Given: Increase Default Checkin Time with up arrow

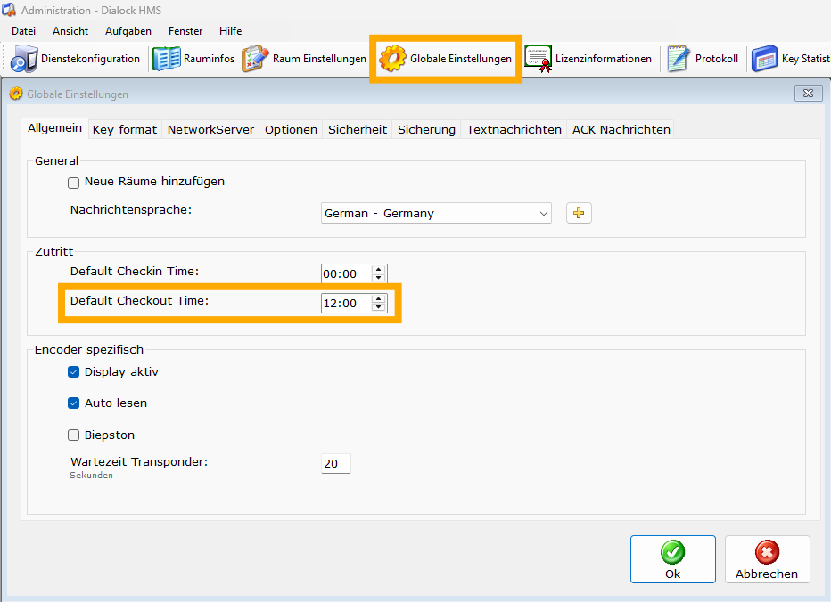Looking at the screenshot, I should (x=379, y=270).
